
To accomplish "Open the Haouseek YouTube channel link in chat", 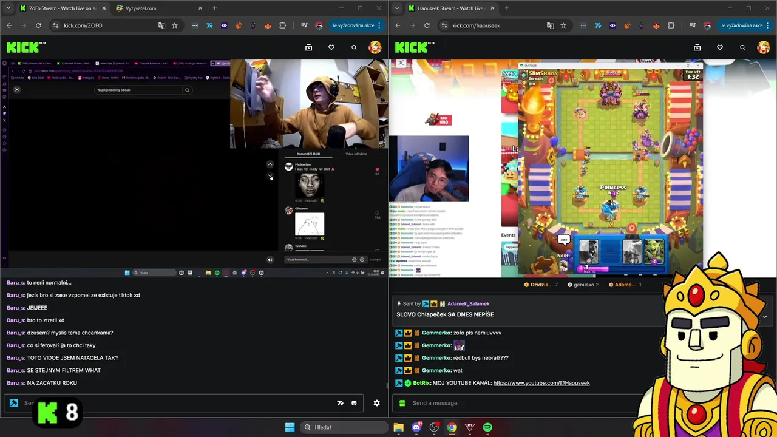I will pyautogui.click(x=541, y=383).
